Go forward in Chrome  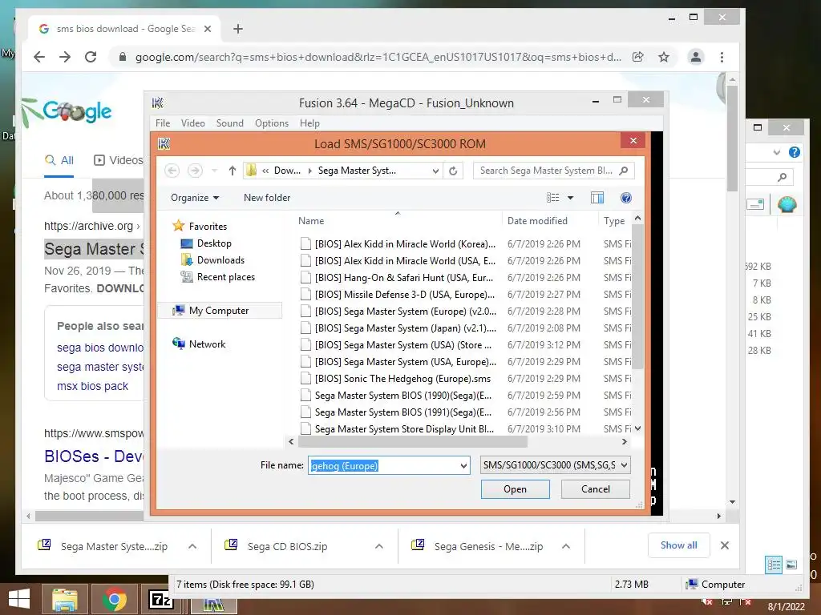[65, 57]
